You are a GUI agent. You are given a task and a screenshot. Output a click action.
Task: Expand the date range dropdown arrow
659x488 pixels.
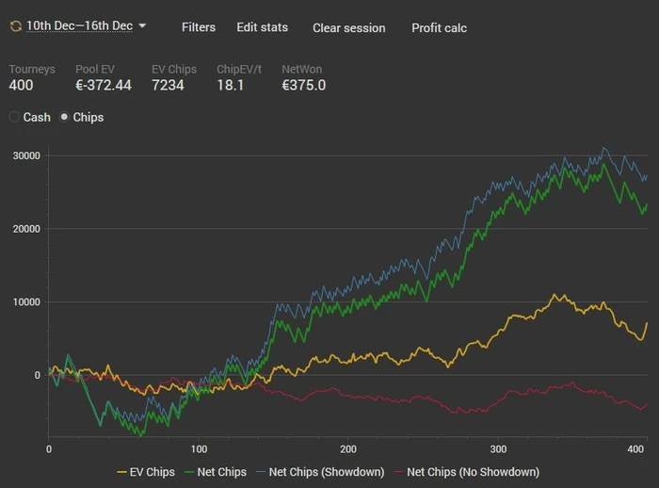(x=142, y=25)
